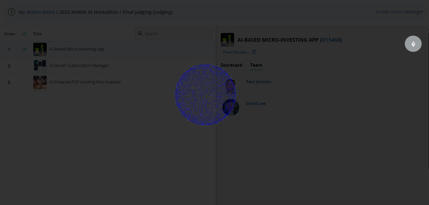Open the D15468 project ID link
This screenshot has width=429, height=205.
click(331, 40)
